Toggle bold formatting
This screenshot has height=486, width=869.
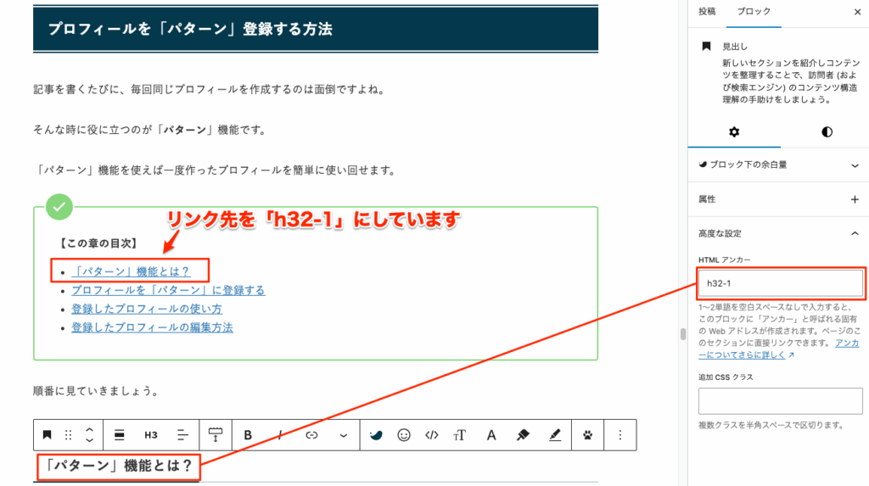pyautogui.click(x=248, y=435)
